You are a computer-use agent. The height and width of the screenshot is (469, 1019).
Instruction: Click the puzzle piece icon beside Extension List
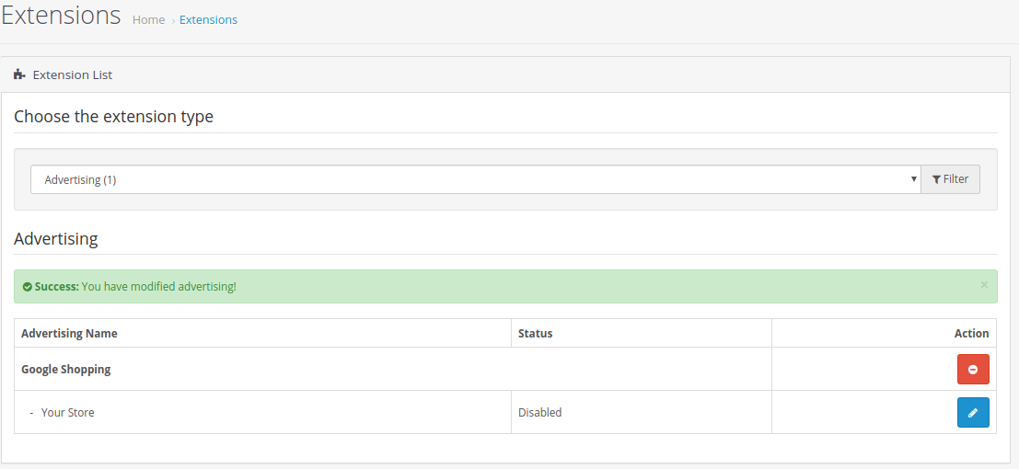[x=19, y=74]
